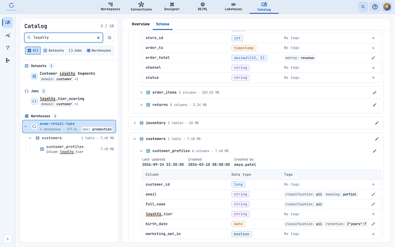Expand the inventory database
Viewport: 395px width, 247px height.
[x=135, y=123]
